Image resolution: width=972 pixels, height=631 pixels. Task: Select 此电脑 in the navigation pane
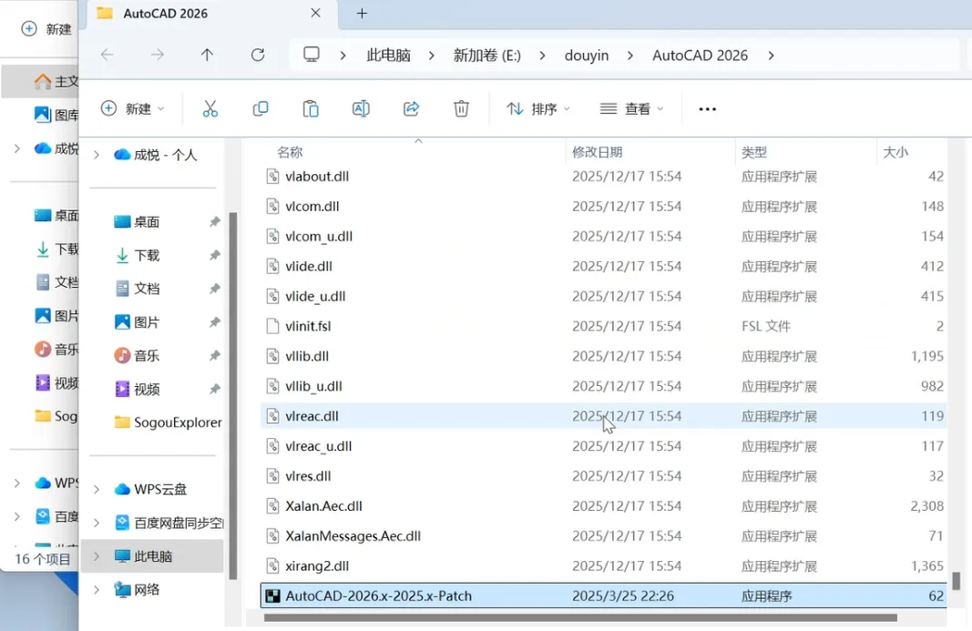tap(153, 556)
